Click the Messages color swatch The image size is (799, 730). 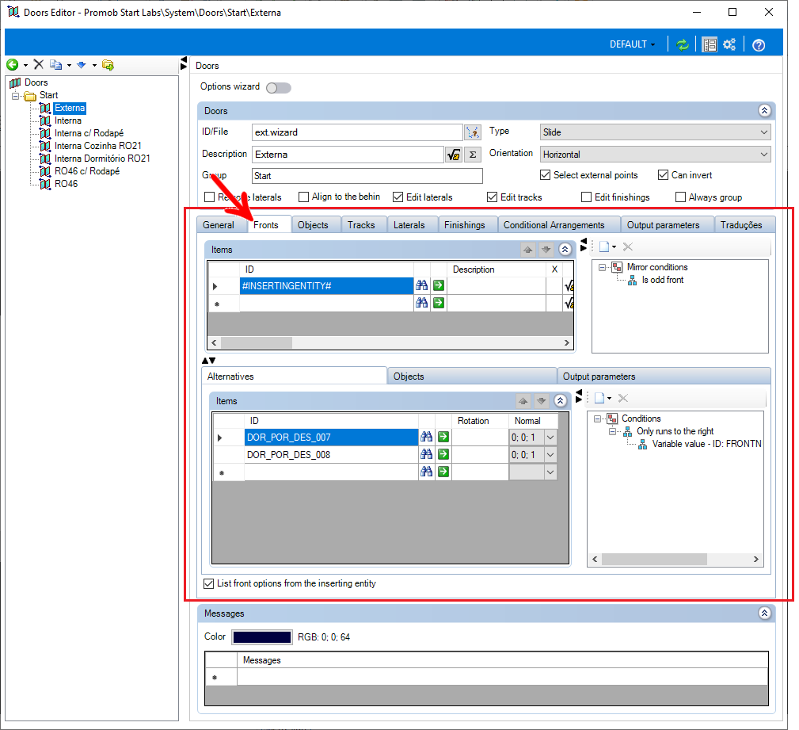pyautogui.click(x=262, y=637)
